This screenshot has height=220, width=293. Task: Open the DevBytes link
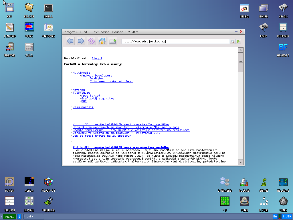point(97,78)
